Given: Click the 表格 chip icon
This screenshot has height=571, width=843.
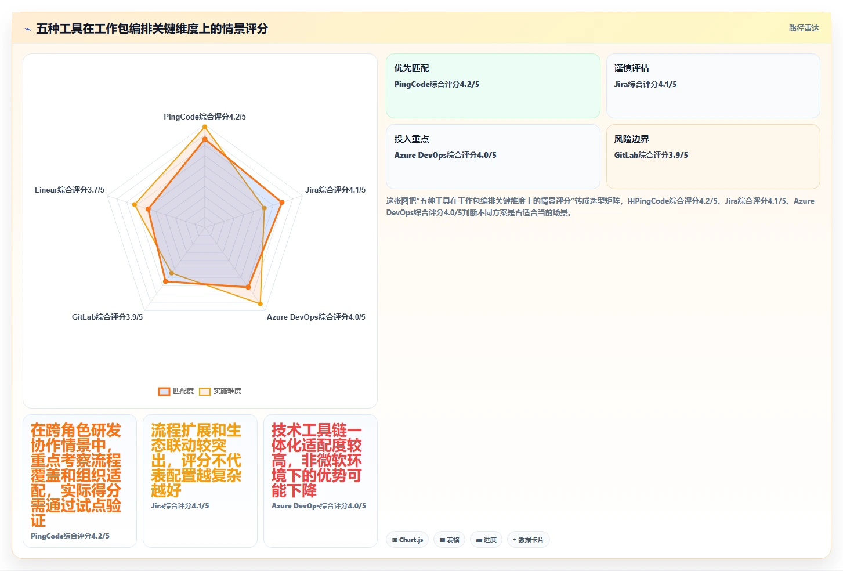Looking at the screenshot, I should 442,540.
